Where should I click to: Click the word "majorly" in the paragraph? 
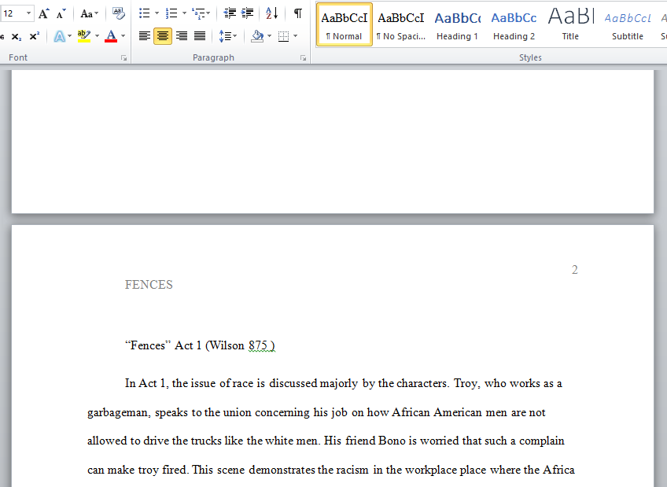(x=338, y=384)
